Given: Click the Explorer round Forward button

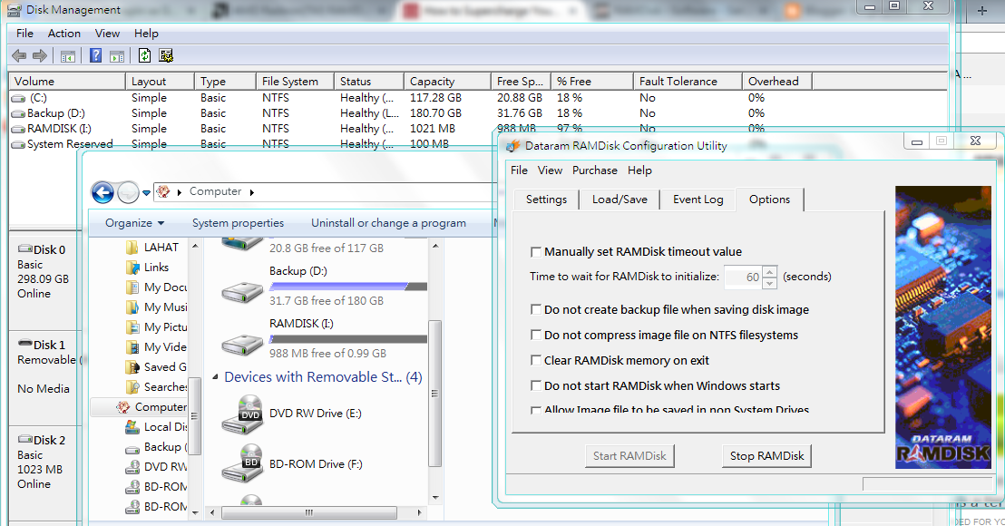Looking at the screenshot, I should click(x=128, y=192).
